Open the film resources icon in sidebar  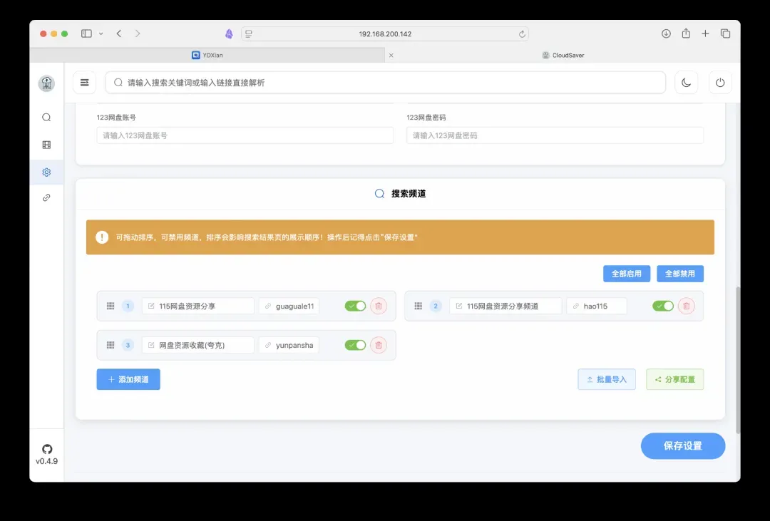coord(46,145)
